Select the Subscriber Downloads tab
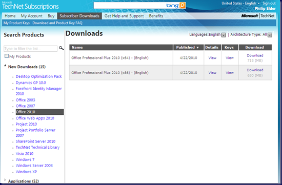This screenshot has width=282, height=185. [79, 16]
